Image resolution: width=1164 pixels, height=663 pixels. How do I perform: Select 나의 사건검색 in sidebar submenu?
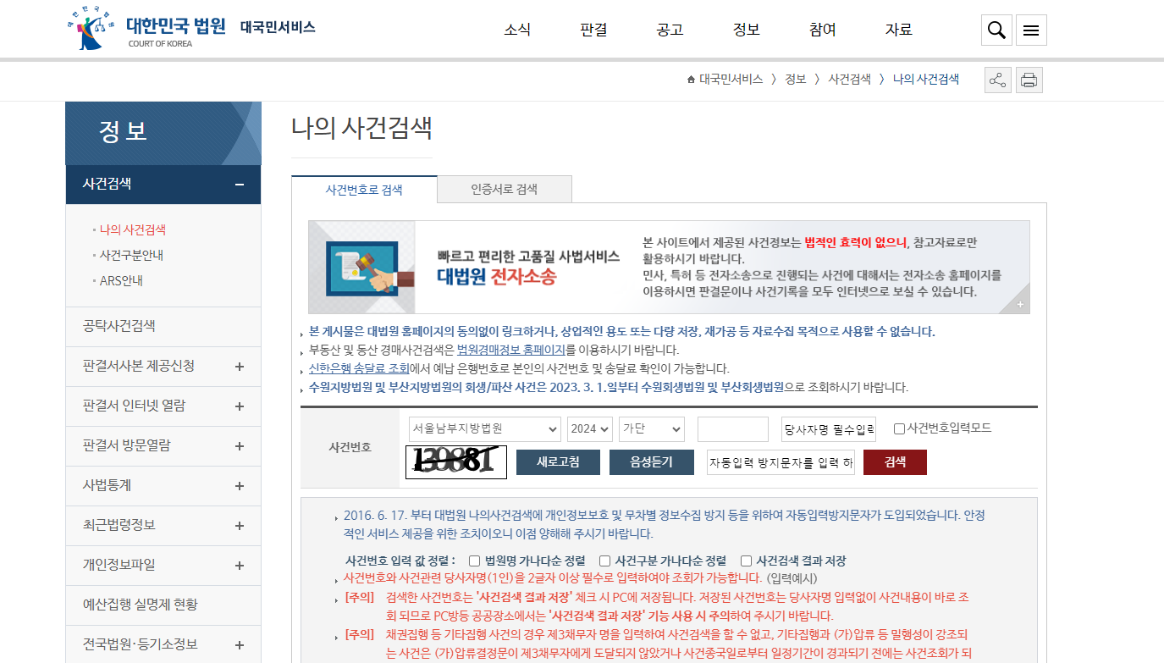tap(133, 229)
